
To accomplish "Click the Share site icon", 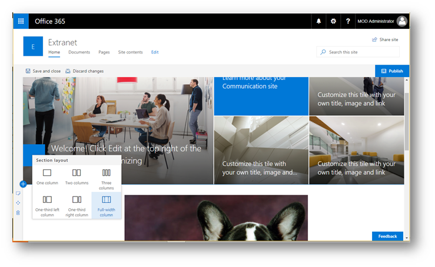I will click(x=374, y=39).
